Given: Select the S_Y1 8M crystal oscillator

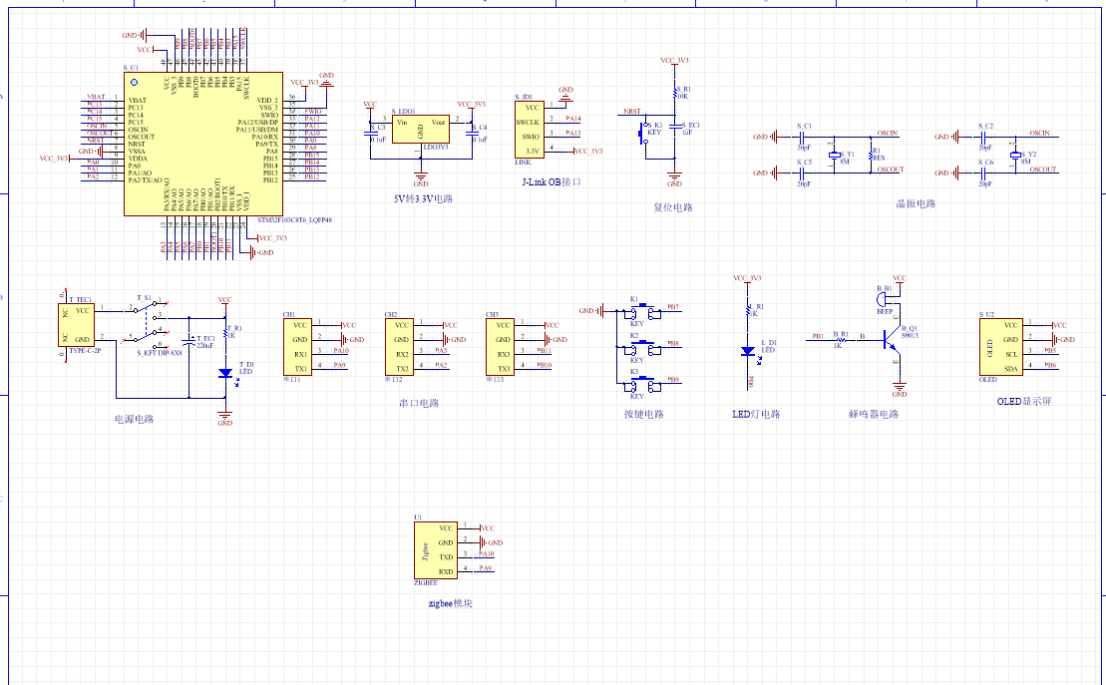Looking at the screenshot, I should tap(836, 155).
